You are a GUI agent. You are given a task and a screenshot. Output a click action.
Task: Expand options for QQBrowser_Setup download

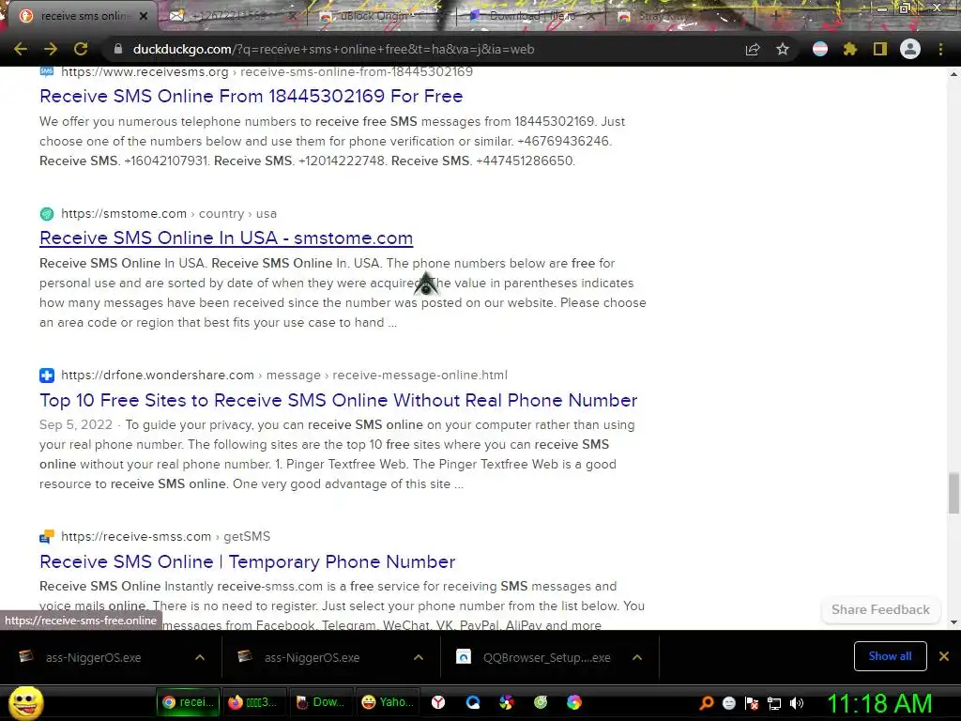pyautogui.click(x=637, y=657)
